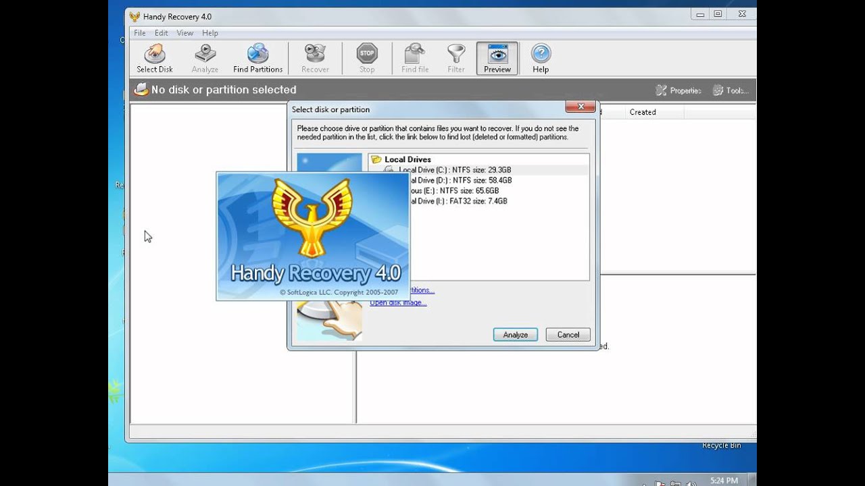The width and height of the screenshot is (865, 486).
Task: Click the 5:24 PM taskbar clock
Action: (724, 481)
